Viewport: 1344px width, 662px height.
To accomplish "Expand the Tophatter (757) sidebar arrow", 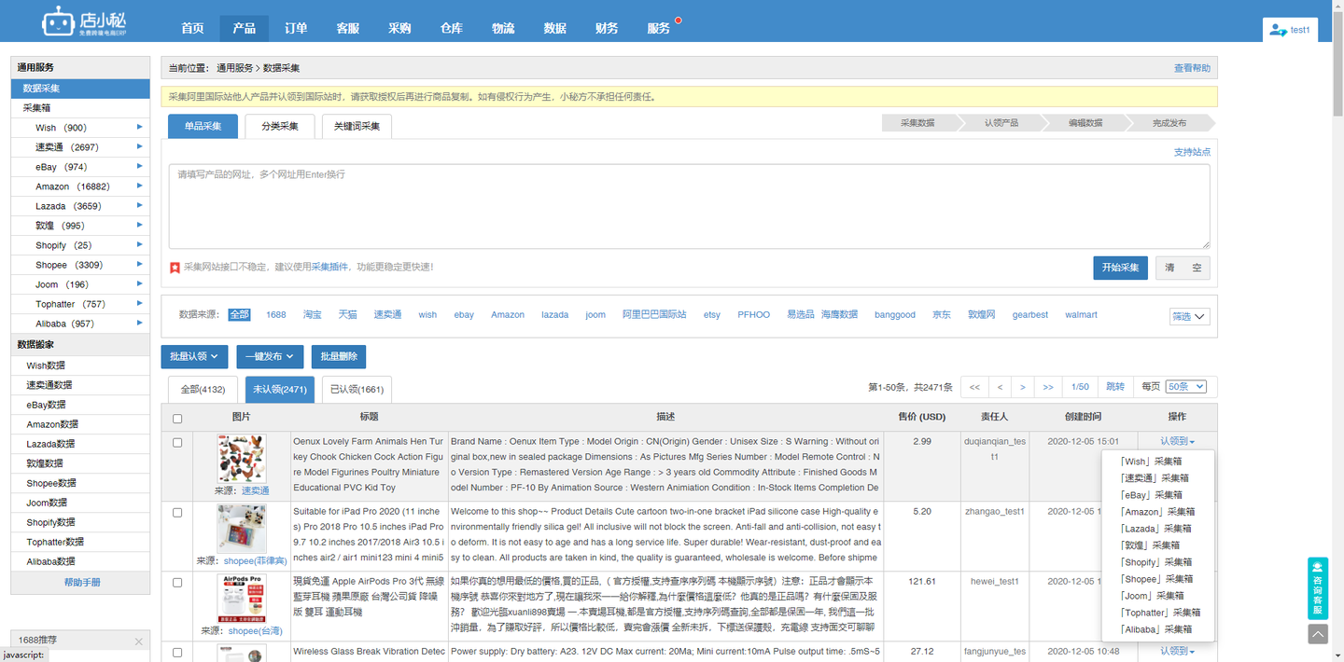I will click(x=140, y=303).
